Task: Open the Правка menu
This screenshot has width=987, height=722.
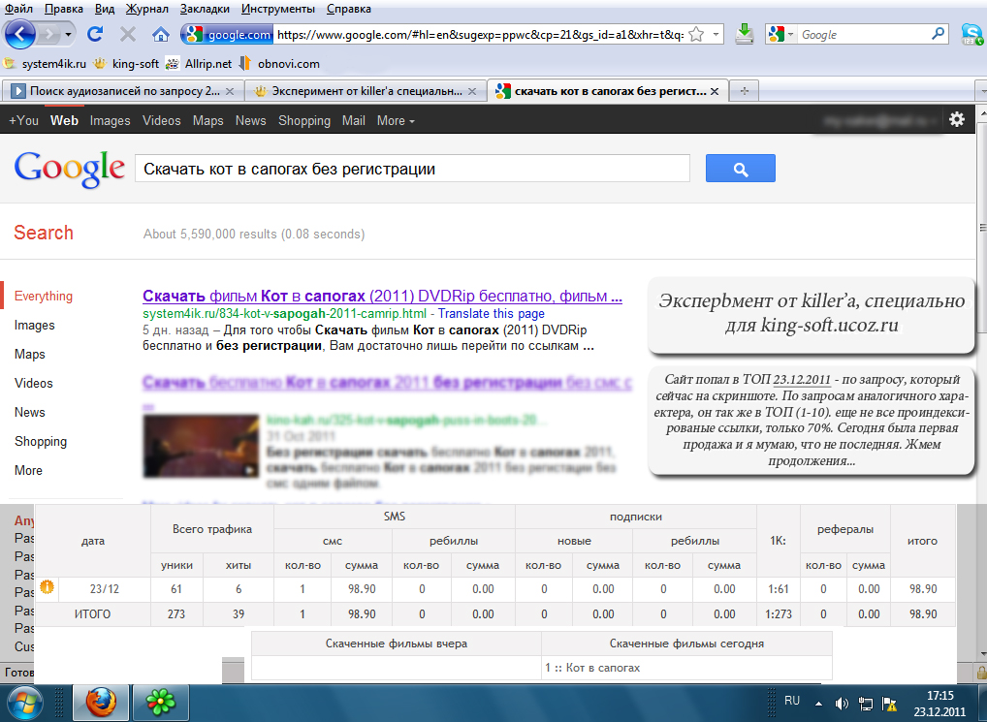Action: [x=64, y=9]
